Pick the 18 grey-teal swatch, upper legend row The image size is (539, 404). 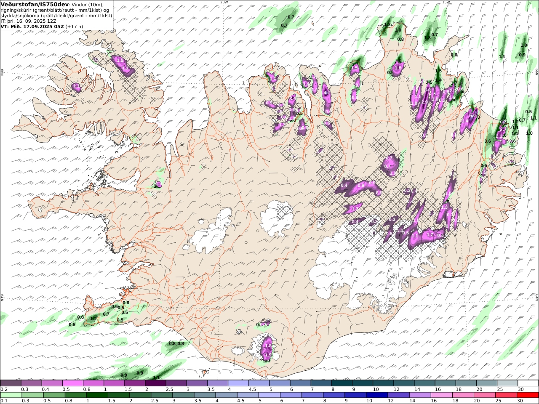pyautogui.click(x=466, y=383)
